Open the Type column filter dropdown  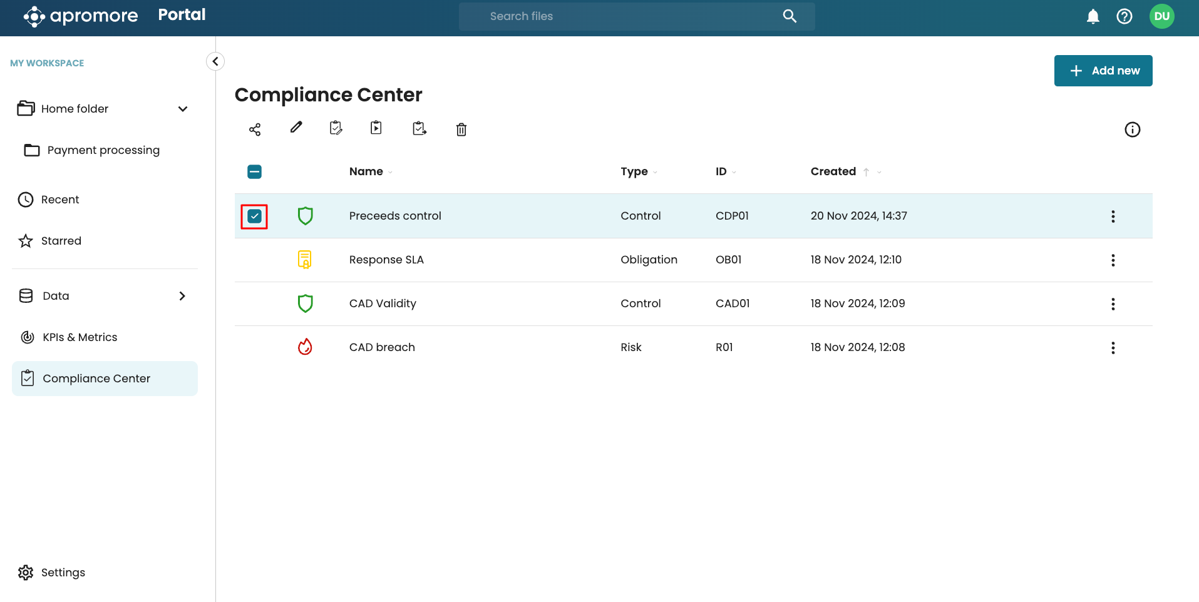point(656,172)
